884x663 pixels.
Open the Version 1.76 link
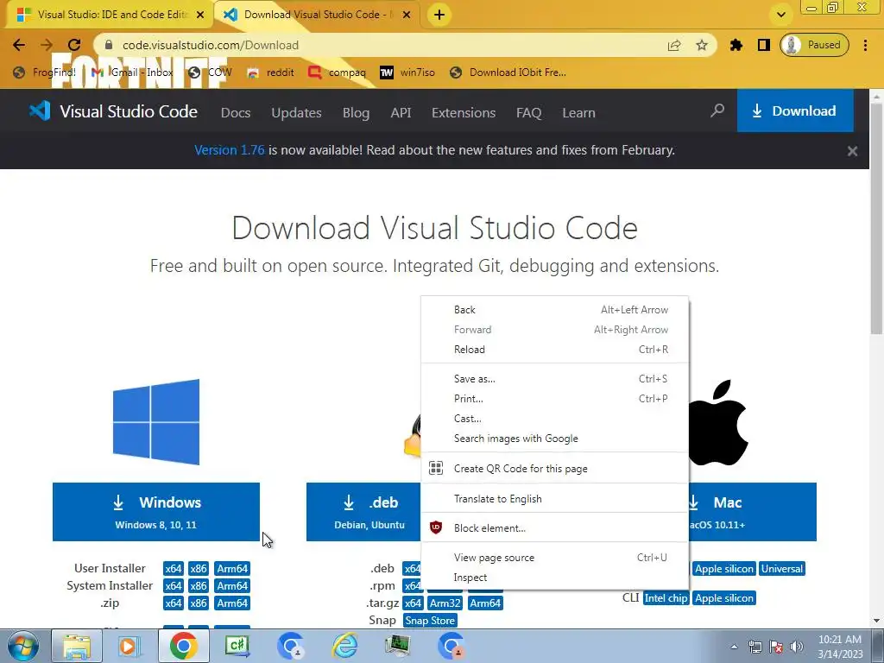(229, 150)
